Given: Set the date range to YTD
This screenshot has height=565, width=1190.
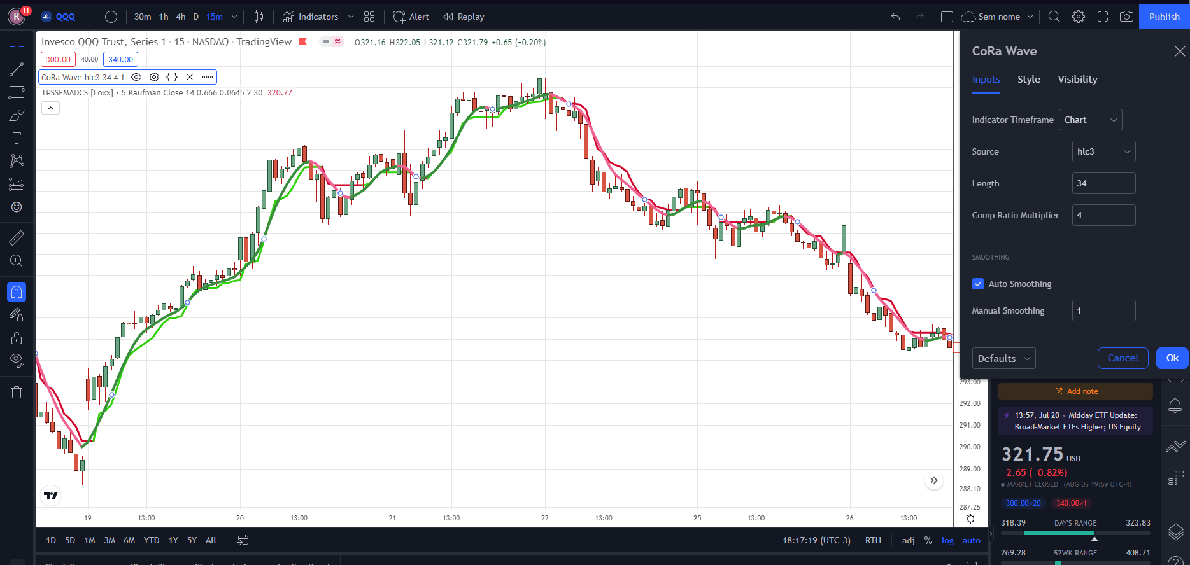Looking at the screenshot, I should point(152,540).
